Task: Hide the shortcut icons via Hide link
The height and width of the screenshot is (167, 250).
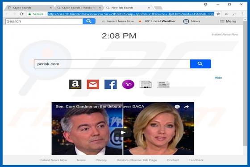Action: pos(218,78)
